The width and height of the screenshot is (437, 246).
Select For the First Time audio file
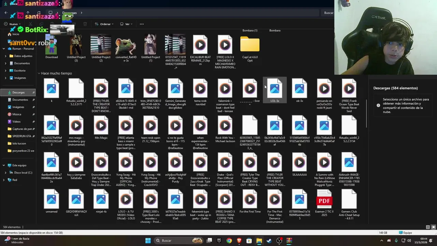tap(250, 201)
